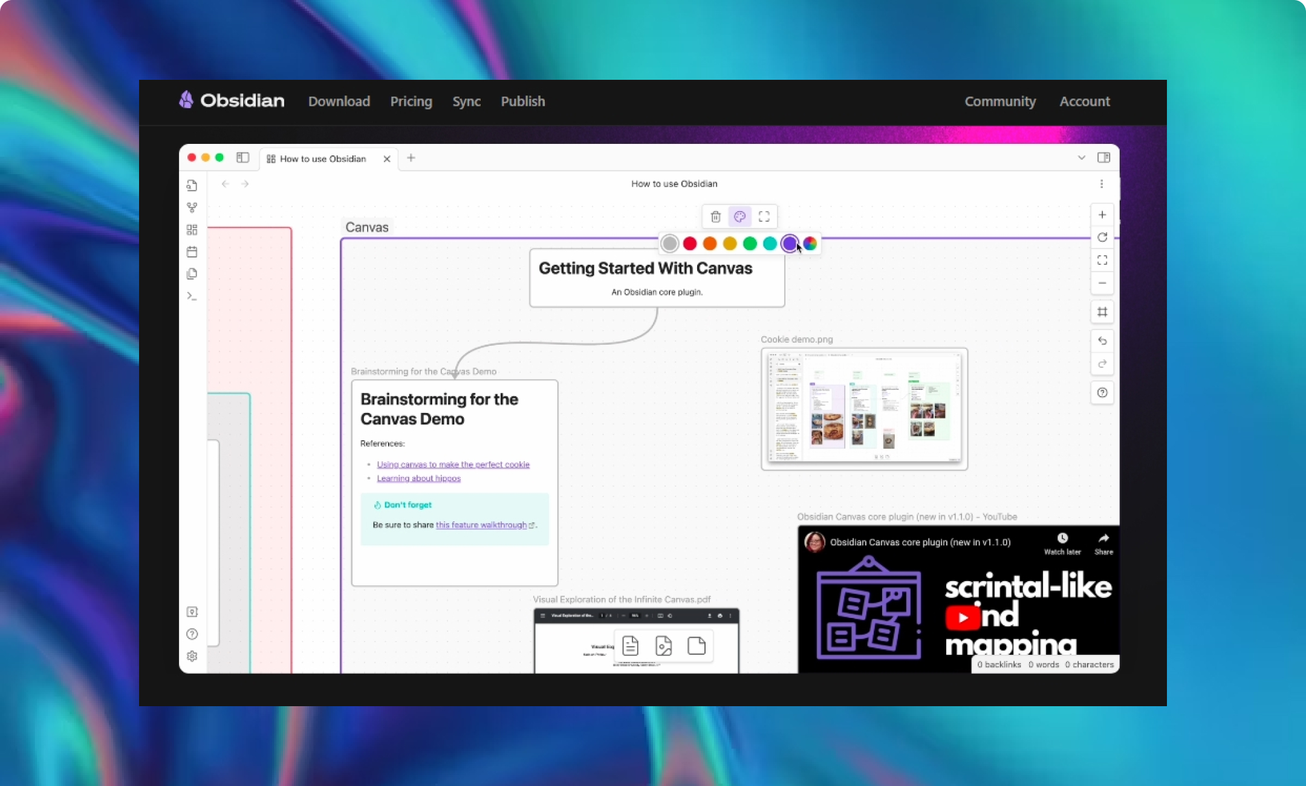This screenshot has width=1306, height=786.
Task: Close the How to use Obsidian tab
Action: pos(387,159)
